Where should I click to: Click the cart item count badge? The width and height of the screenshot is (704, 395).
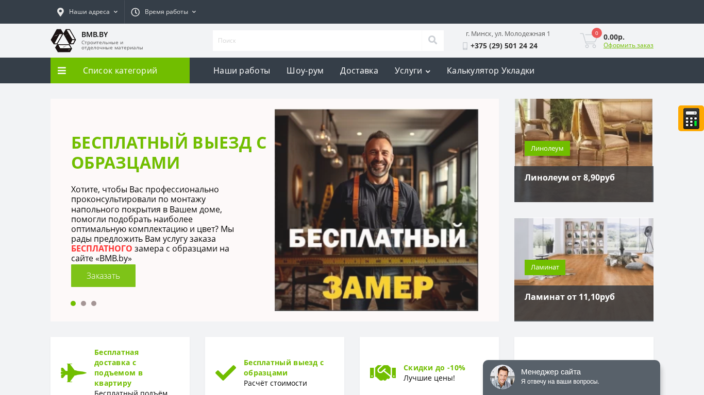(597, 33)
